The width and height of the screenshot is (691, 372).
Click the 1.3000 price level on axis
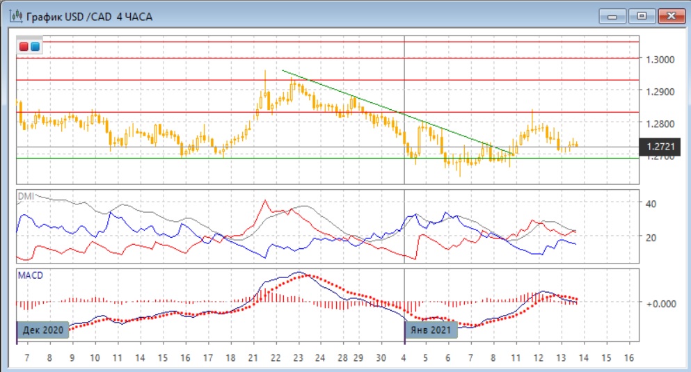click(660, 60)
